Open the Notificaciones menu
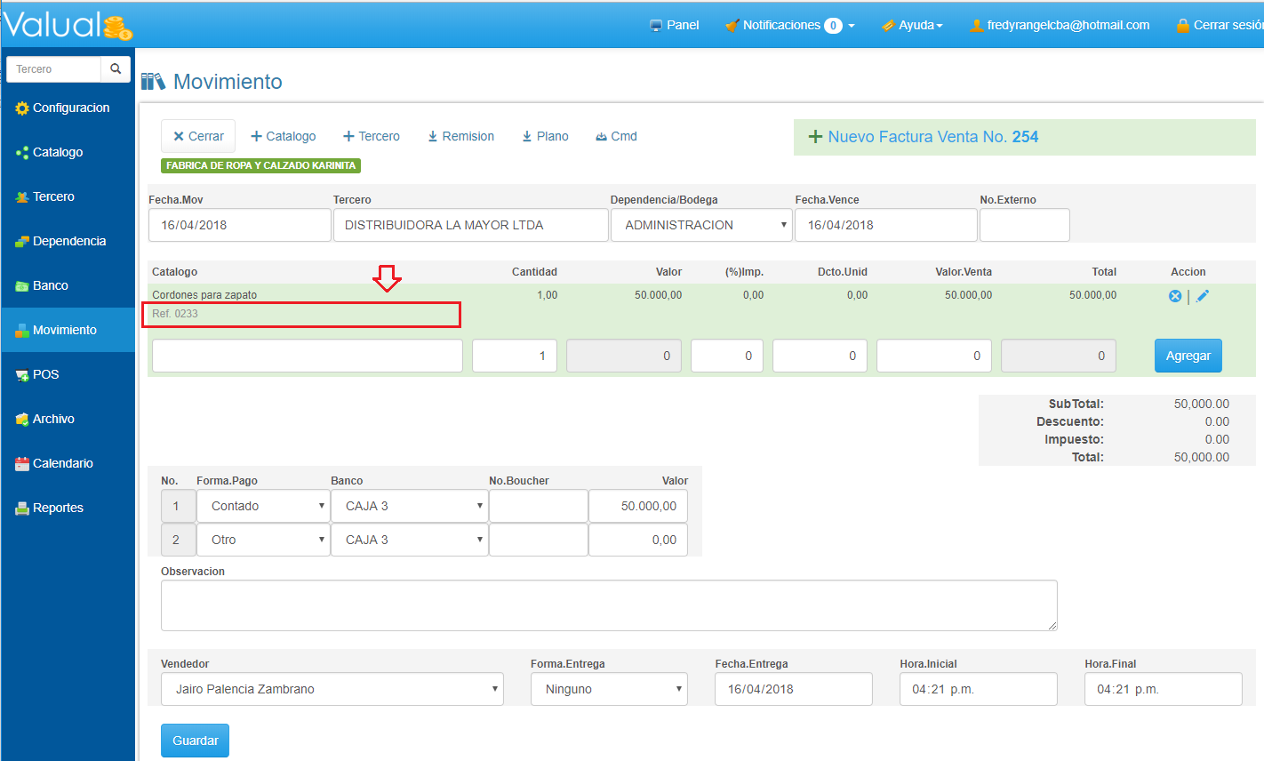 click(789, 25)
